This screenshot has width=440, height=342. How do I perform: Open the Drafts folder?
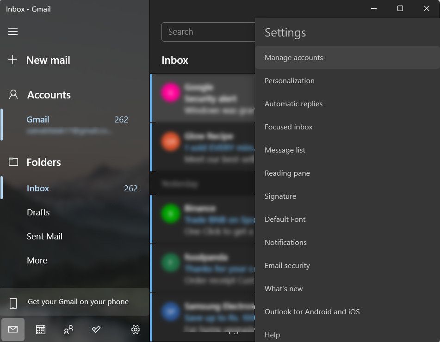tap(38, 212)
